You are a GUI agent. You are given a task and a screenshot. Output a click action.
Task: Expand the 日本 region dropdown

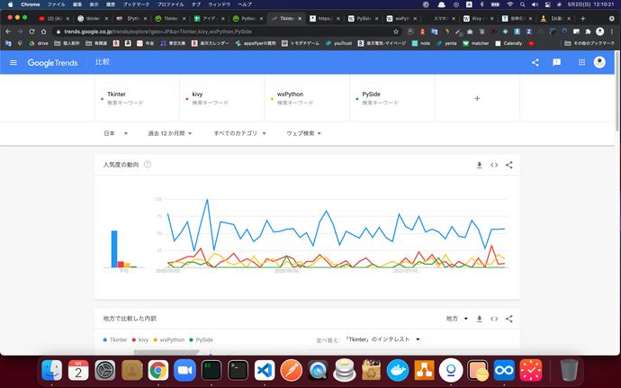point(115,133)
